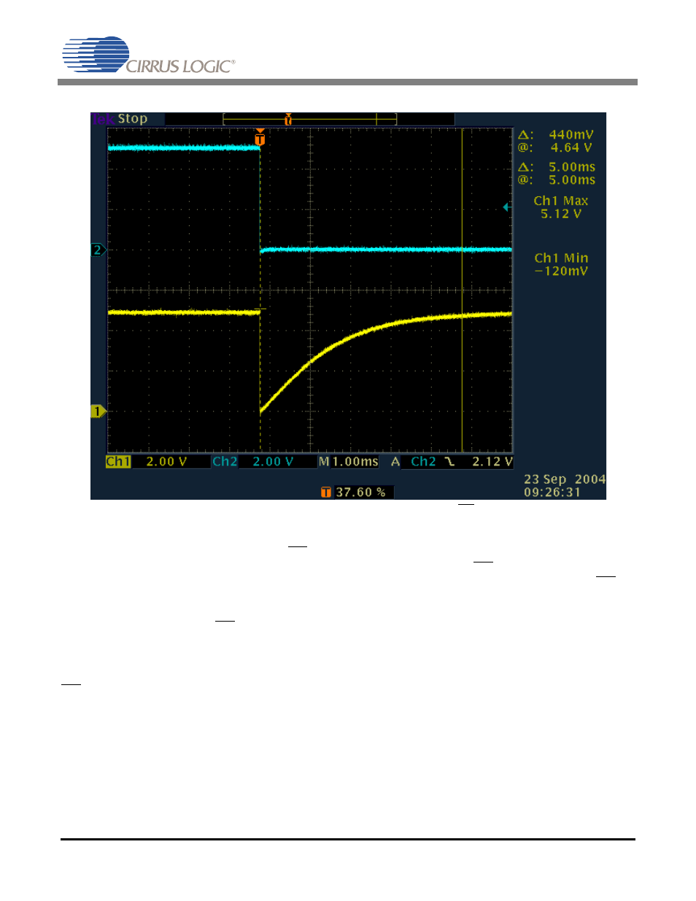Image resolution: width=696 pixels, height=901 pixels.
Task: Click the Ch1 Max 5.12 V measurement
Action: pyautogui.click(x=561, y=207)
